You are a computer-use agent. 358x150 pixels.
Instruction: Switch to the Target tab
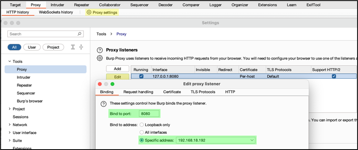[15, 5]
